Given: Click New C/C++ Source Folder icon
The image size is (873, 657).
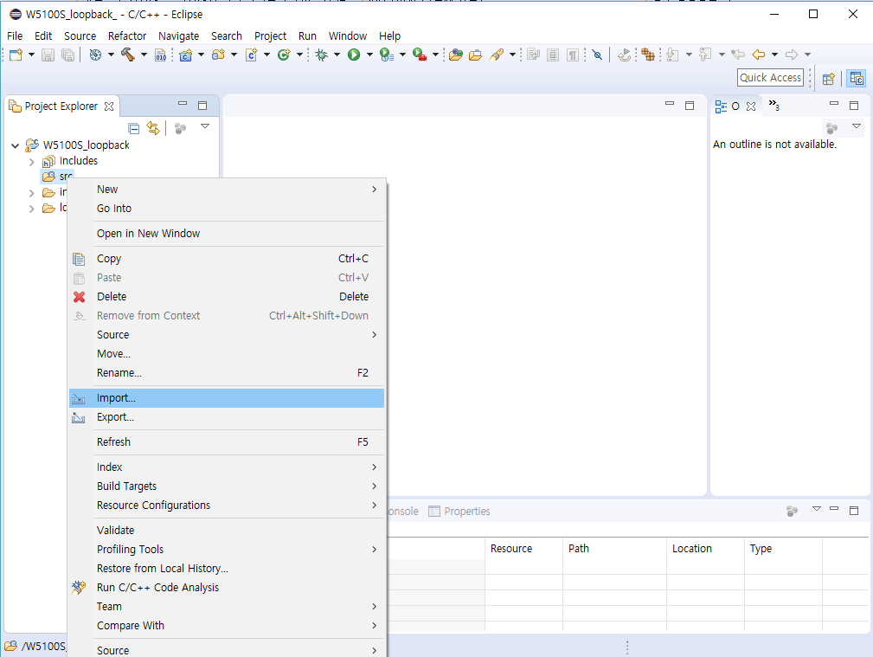Looking at the screenshot, I should click(218, 55).
